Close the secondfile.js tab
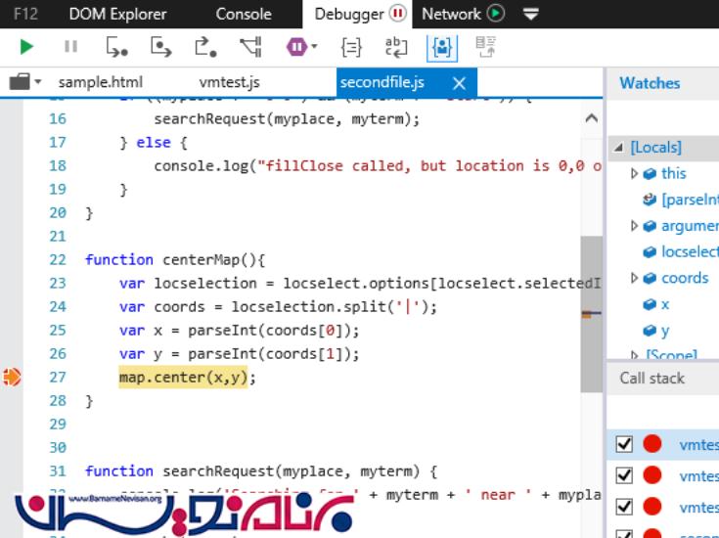Viewport: 719px width, 538px height. (459, 82)
